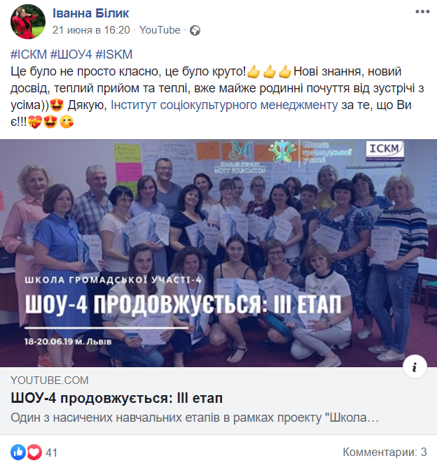
Task: Open the post timestamp 21 июня в 16:20
Action: [x=91, y=30]
